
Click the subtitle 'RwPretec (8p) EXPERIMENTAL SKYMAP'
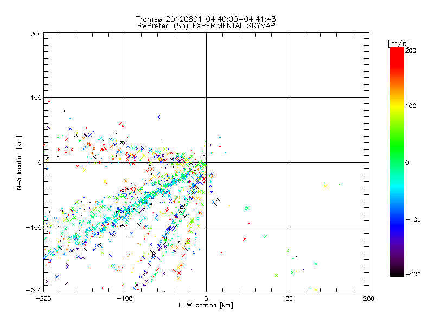(206, 26)
